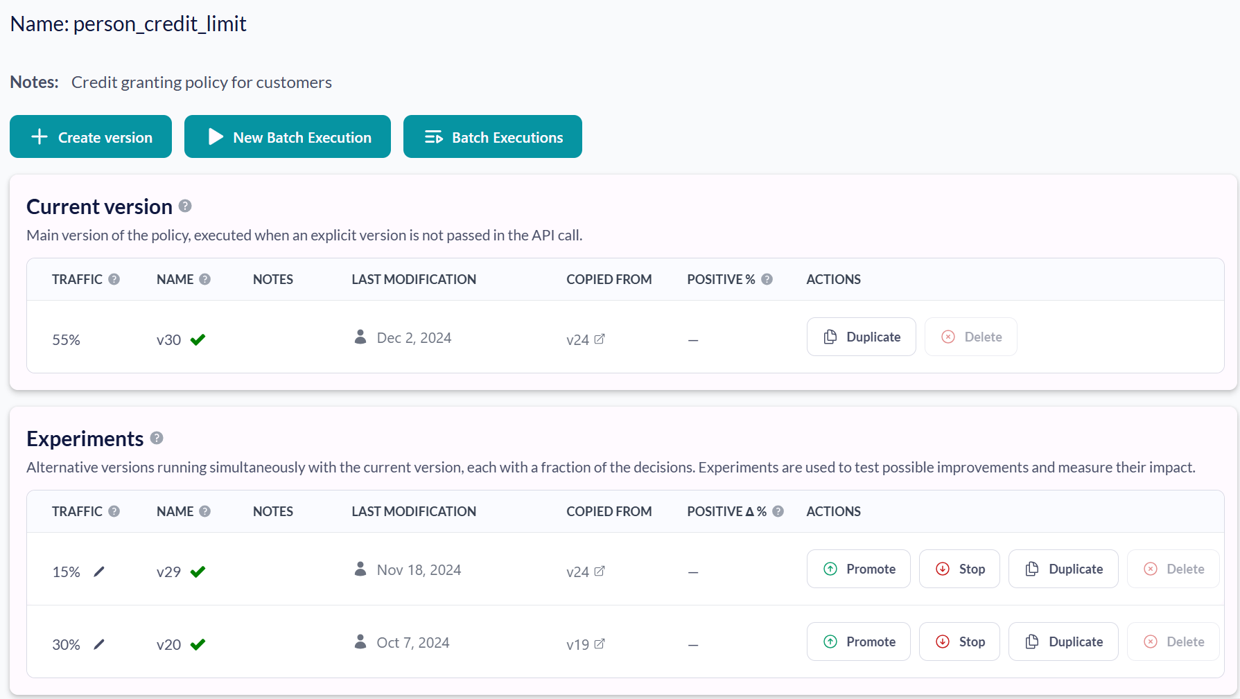The image size is (1240, 699).
Task: Select the v29 version name
Action: click(x=168, y=572)
